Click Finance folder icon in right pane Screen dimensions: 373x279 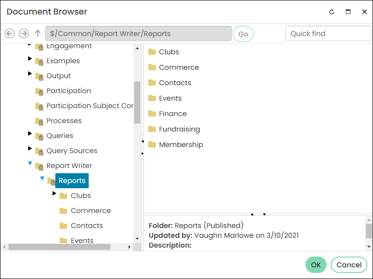pos(152,113)
